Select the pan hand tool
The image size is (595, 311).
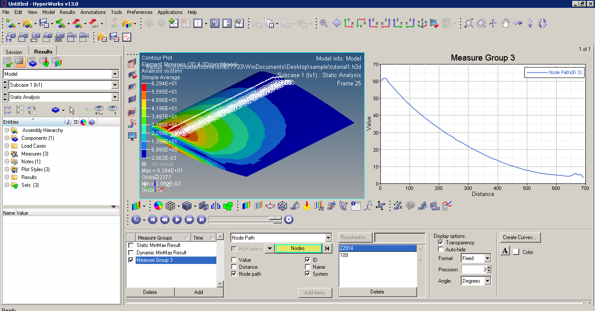point(506,23)
